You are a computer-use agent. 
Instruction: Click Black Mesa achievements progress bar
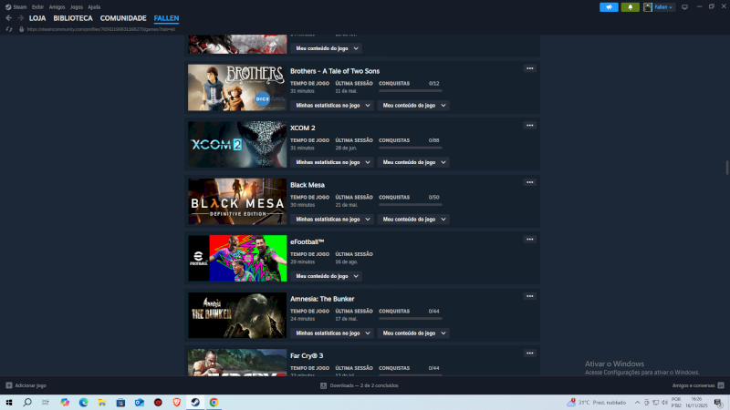point(410,204)
